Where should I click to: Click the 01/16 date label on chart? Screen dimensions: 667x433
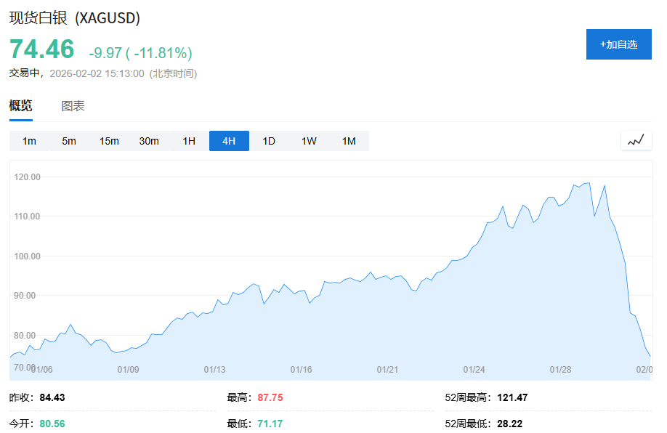[x=302, y=370]
